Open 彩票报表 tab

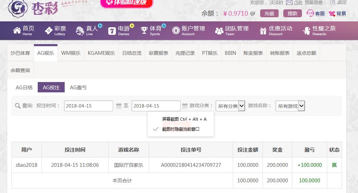pos(158,53)
